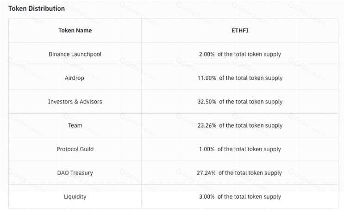Click the 32.50% percentage value
The width and height of the screenshot is (344, 214).
207,102
